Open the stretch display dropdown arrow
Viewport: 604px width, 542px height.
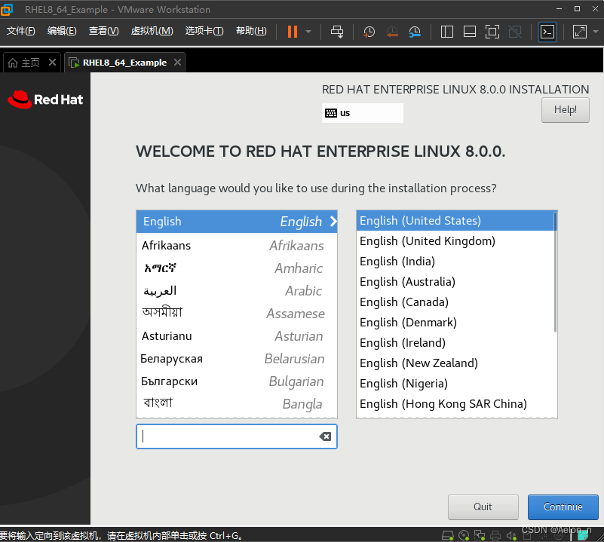click(x=595, y=32)
